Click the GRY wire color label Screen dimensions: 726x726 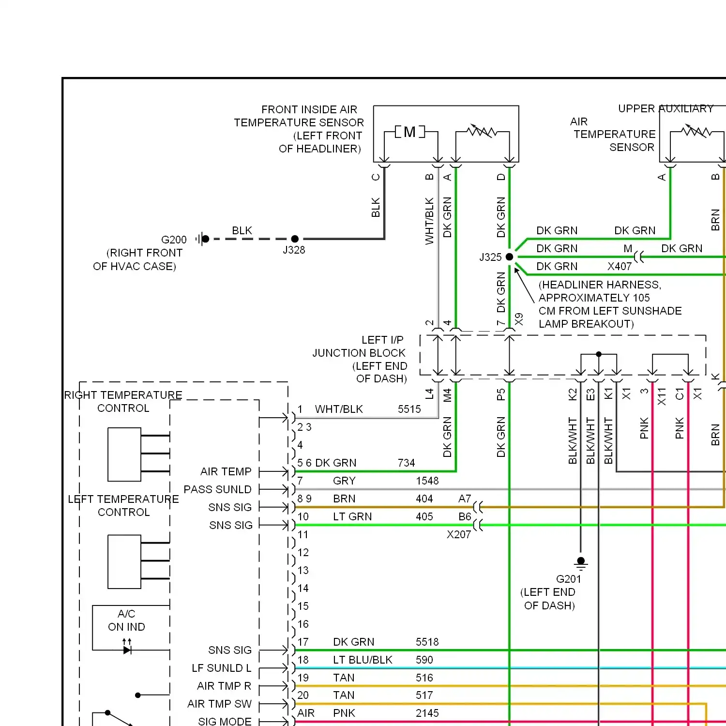pos(344,481)
